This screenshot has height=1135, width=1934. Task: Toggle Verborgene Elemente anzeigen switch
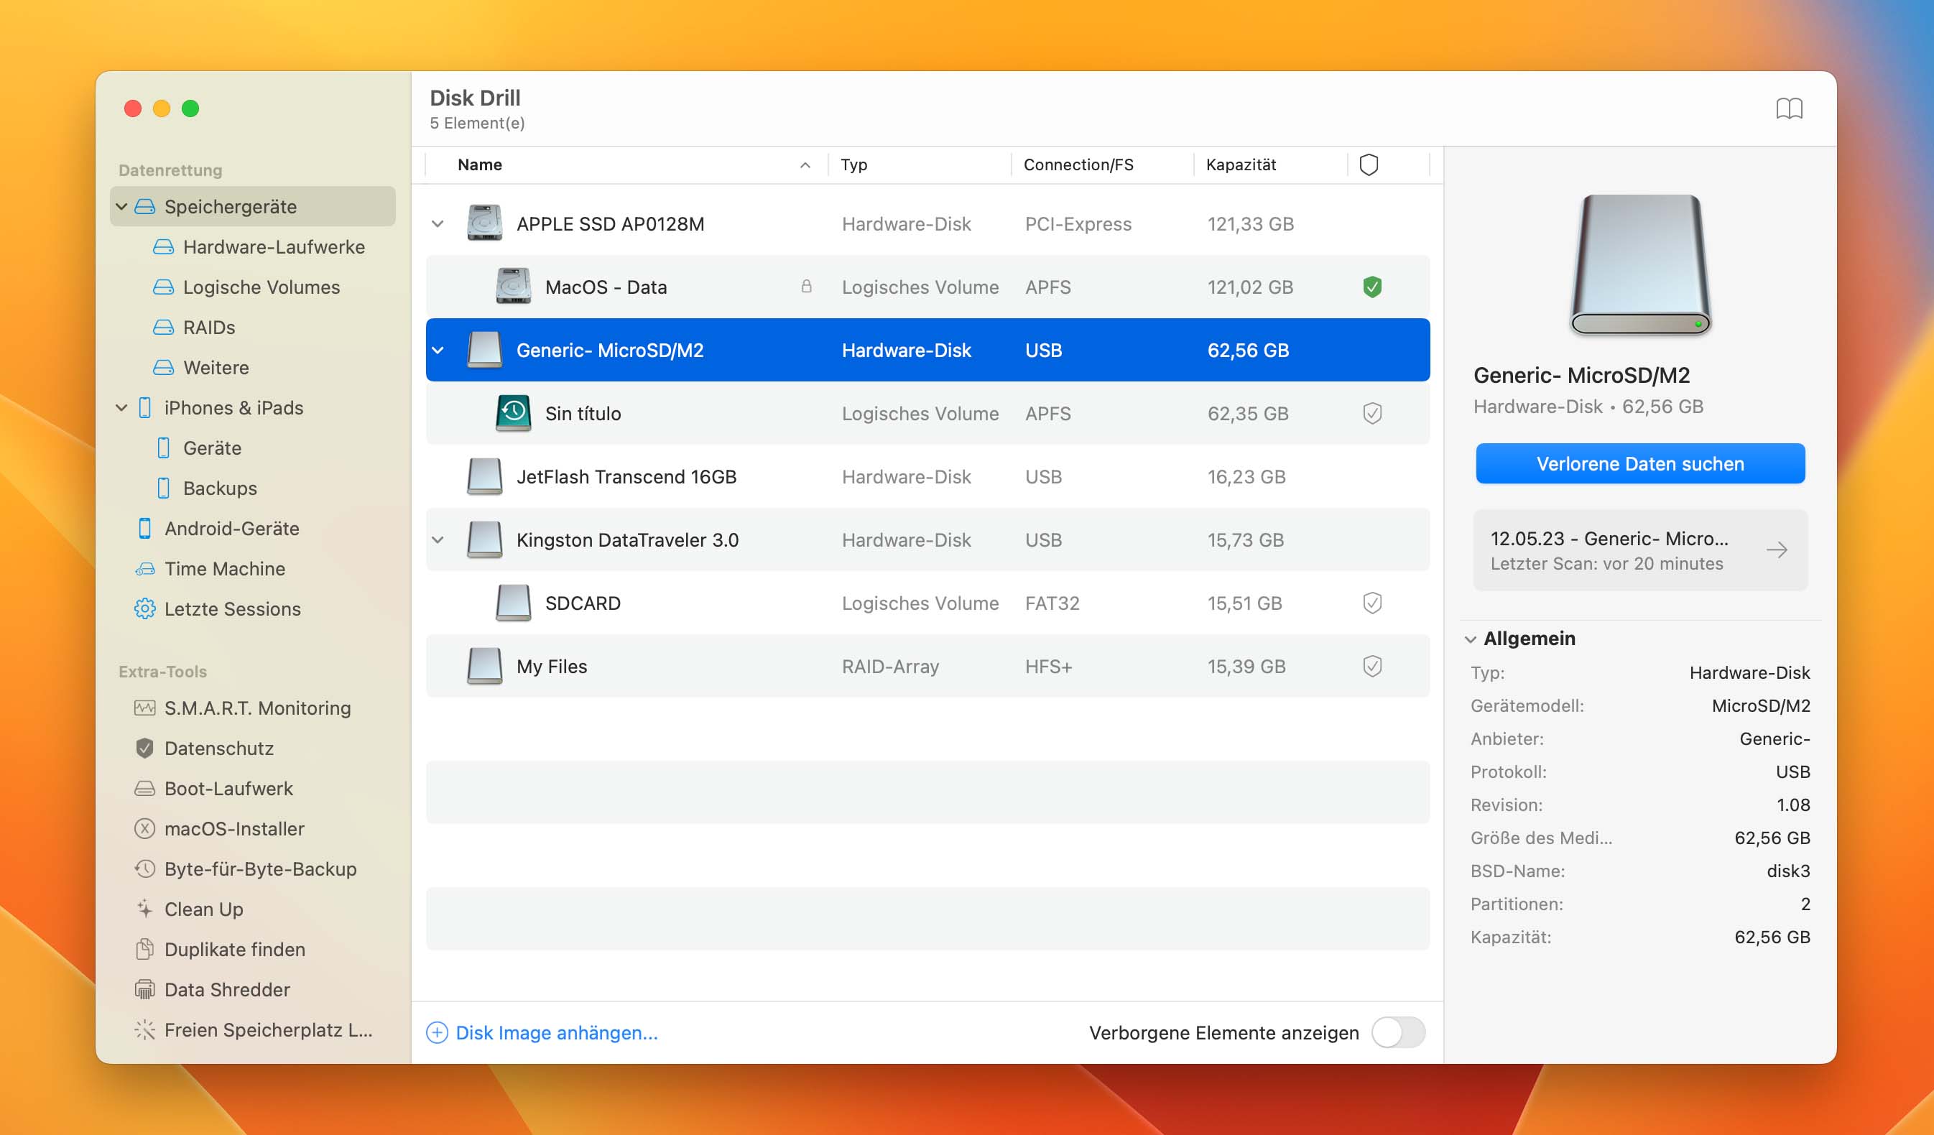1400,1032
